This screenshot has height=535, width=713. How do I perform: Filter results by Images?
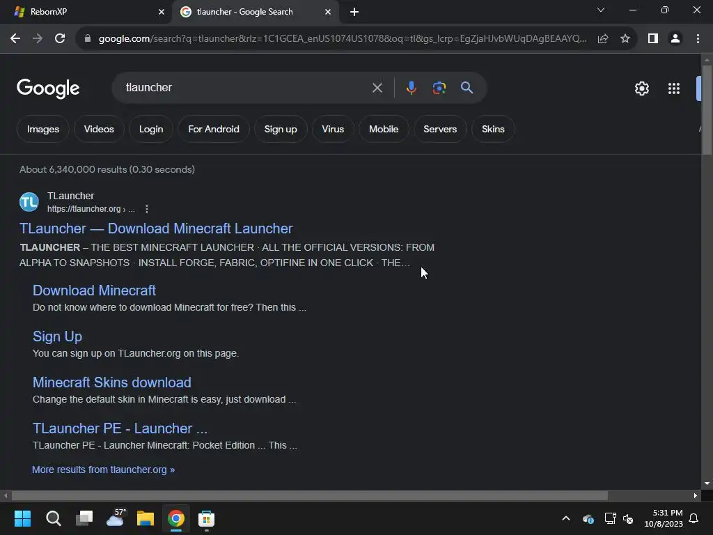[43, 129]
